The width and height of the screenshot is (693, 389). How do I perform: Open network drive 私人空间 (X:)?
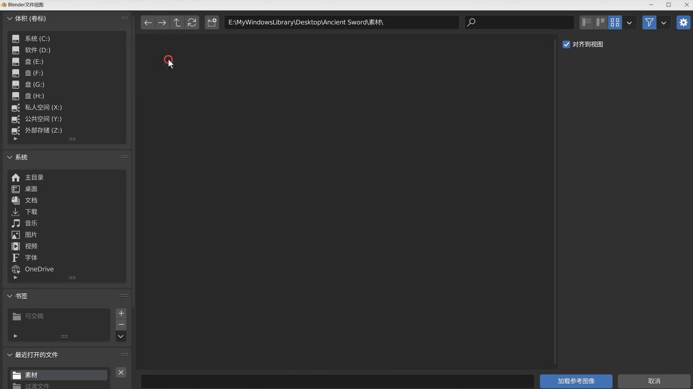click(x=67, y=107)
